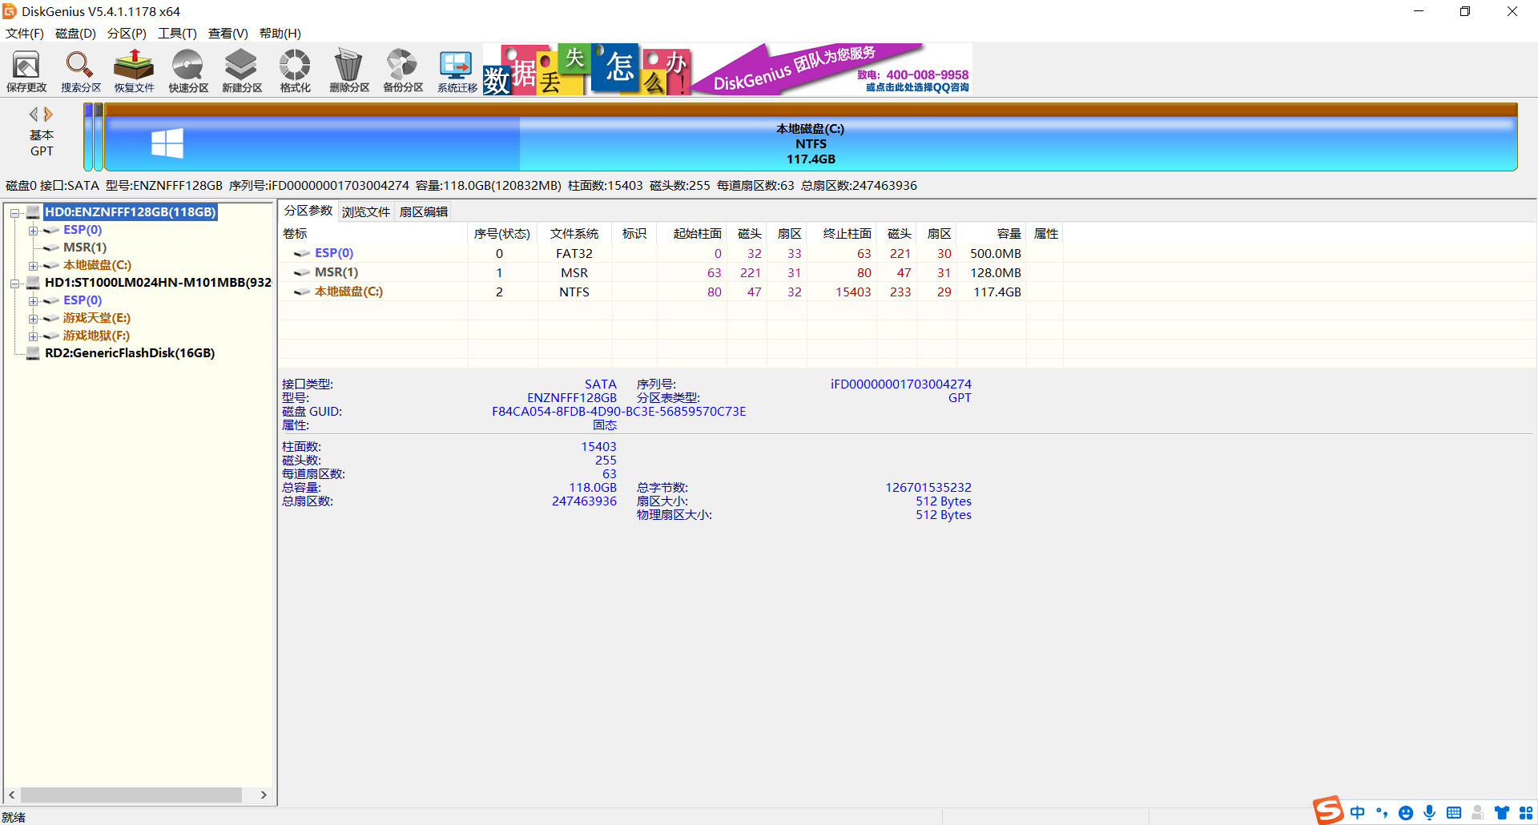Screen dimensions: 1538x825
Task: Launch the 恢复文件 file recovery tool
Action: pyautogui.click(x=134, y=71)
